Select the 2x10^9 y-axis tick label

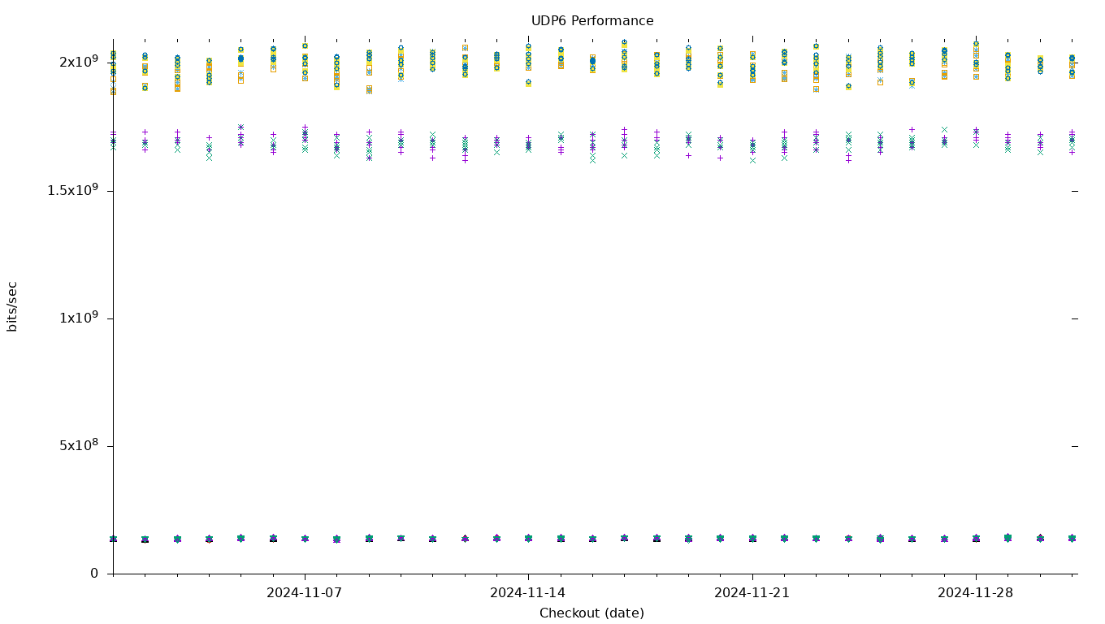coord(78,62)
